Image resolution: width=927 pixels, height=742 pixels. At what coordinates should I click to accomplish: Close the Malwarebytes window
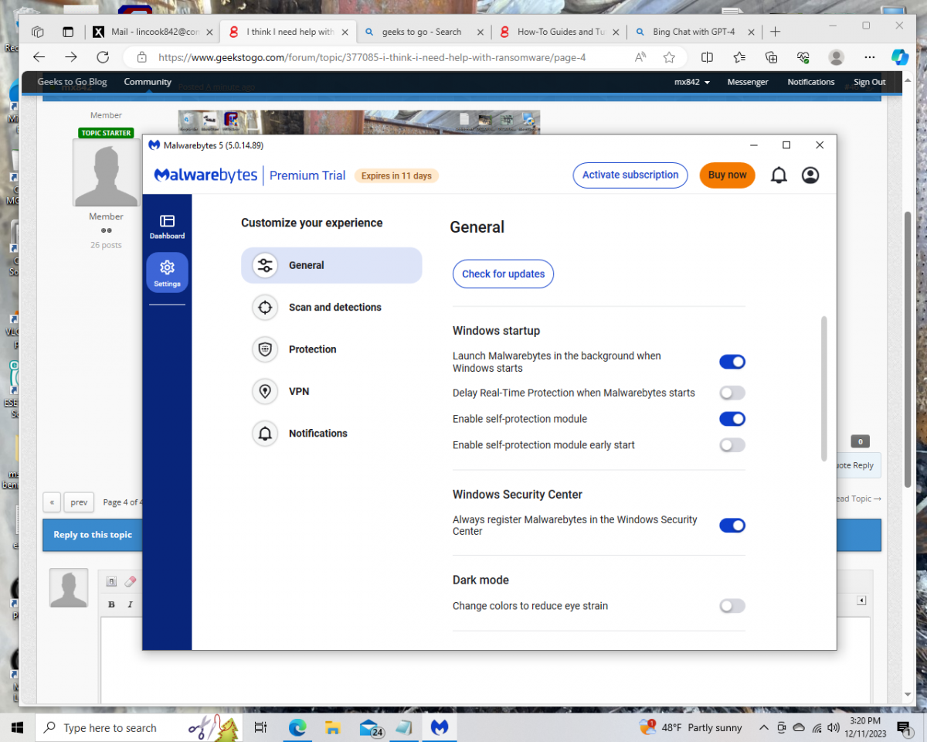820,145
